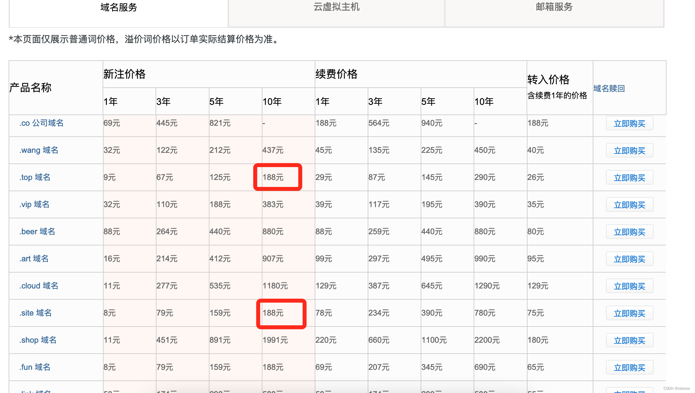Open the .fun 域名 link

(x=35, y=367)
